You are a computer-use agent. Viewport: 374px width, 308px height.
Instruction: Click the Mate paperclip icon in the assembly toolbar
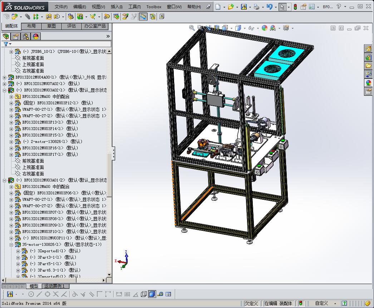coord(28,16)
